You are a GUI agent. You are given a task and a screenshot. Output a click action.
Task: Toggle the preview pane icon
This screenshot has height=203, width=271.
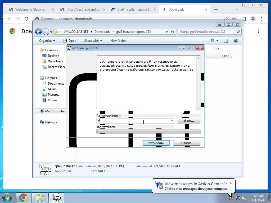coord(226,41)
